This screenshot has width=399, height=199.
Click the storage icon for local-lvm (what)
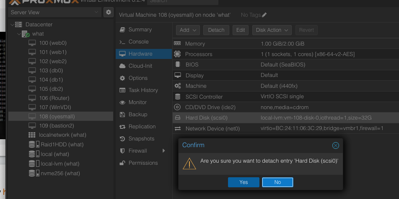[34, 164]
